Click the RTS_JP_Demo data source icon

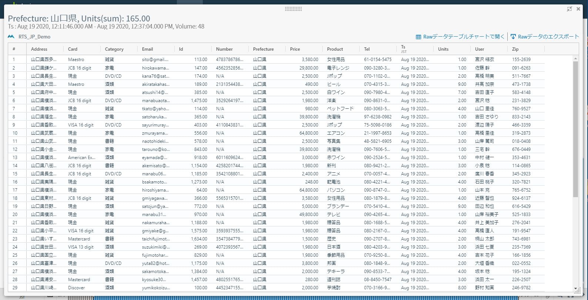pos(11,37)
